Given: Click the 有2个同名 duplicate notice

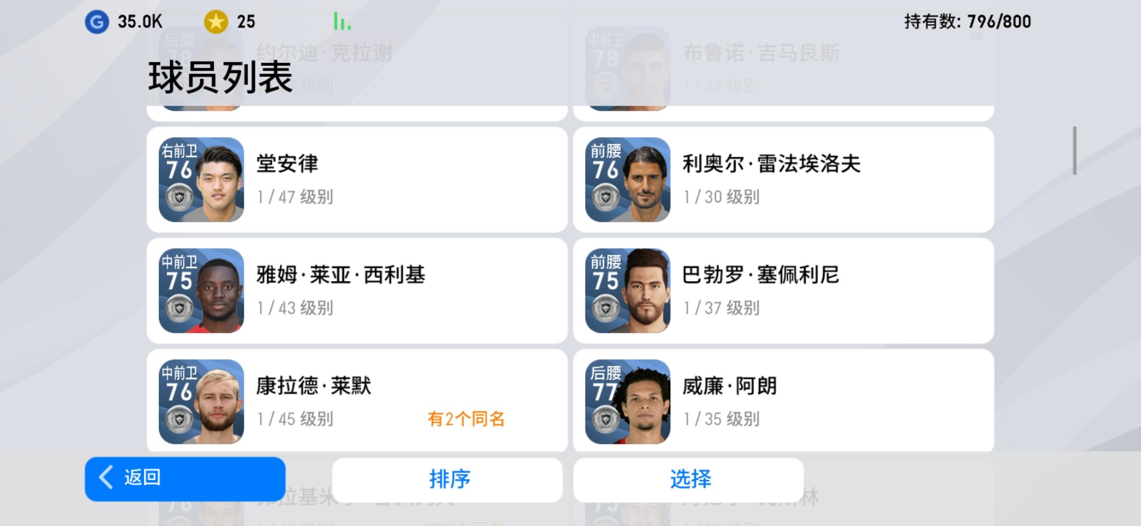Looking at the screenshot, I should pos(466,419).
